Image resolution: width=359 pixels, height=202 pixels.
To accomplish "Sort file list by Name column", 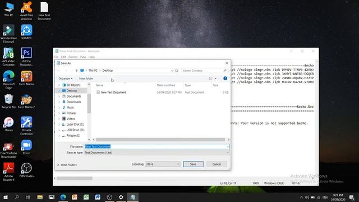I will [x=99, y=85].
